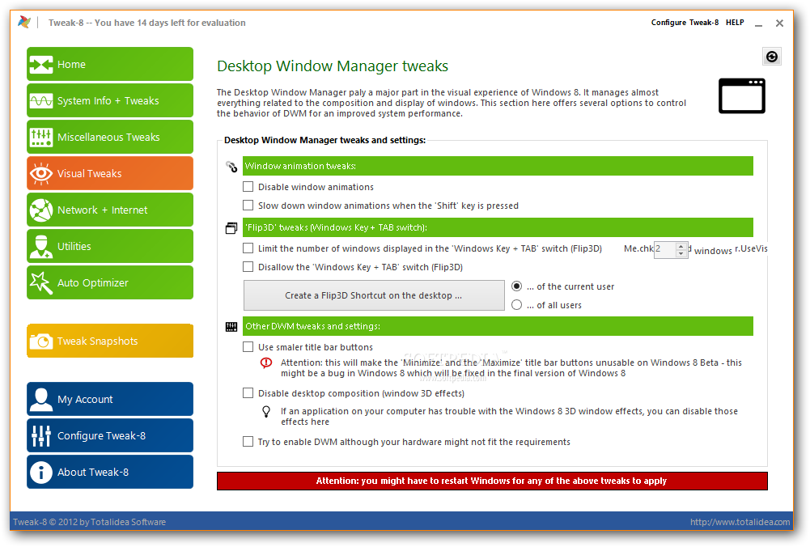
Task: Increase the window count spinner value
Action: coord(681,246)
